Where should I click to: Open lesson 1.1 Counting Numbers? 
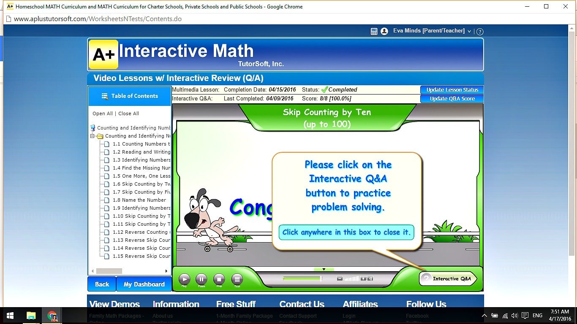pos(142,144)
